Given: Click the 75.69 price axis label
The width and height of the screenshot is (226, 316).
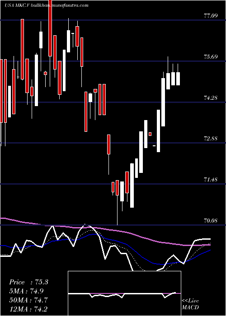Looking at the screenshot, I should [211, 56].
